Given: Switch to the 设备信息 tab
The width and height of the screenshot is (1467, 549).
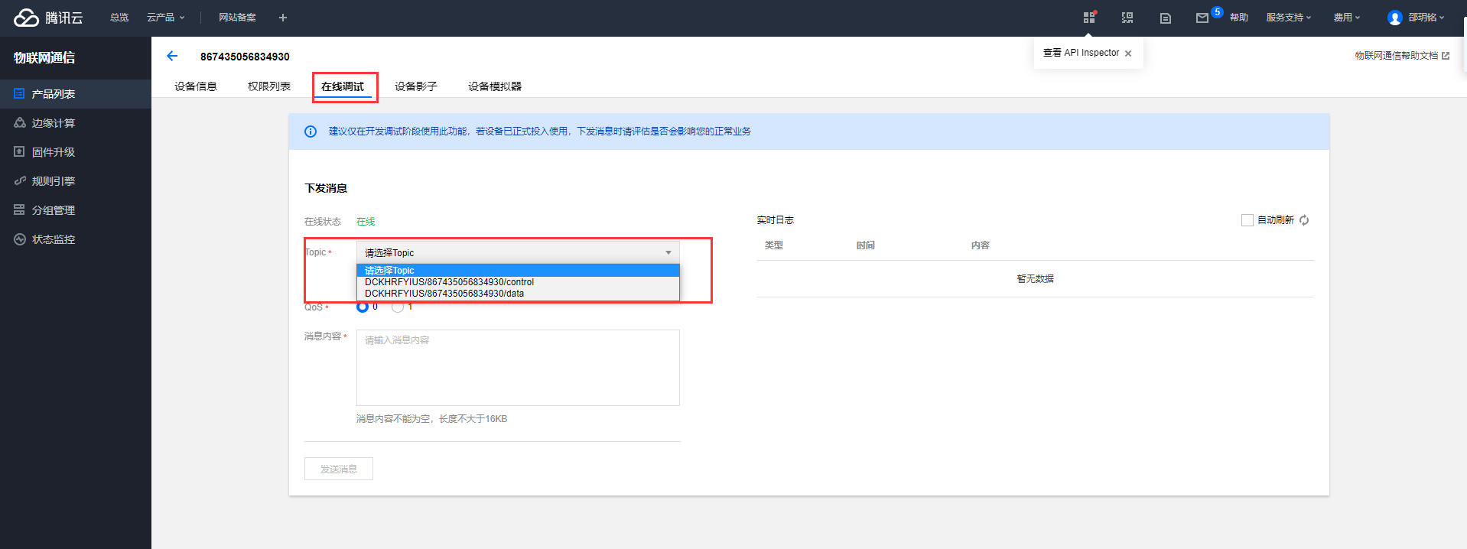Looking at the screenshot, I should pyautogui.click(x=196, y=86).
